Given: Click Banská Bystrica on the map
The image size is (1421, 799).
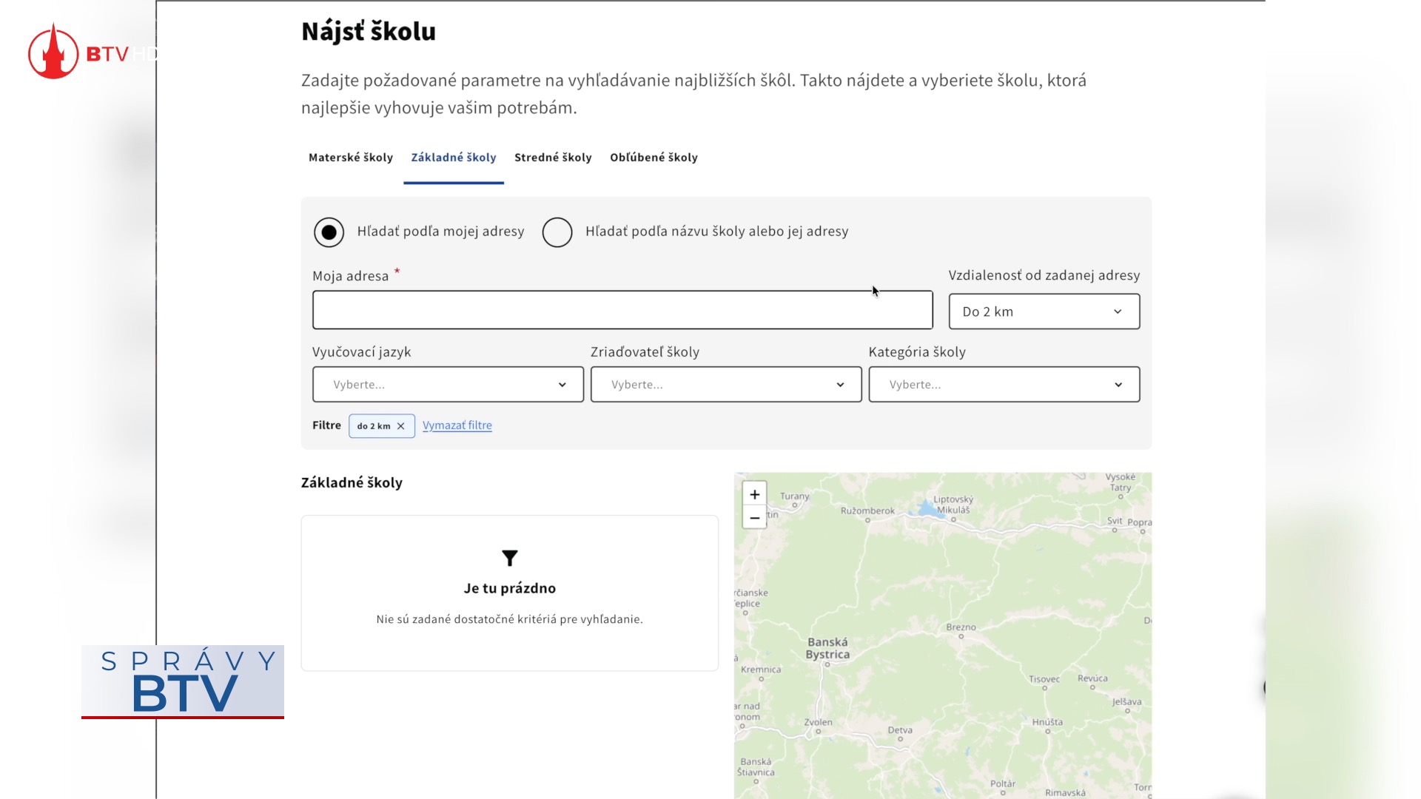Looking at the screenshot, I should (827, 649).
